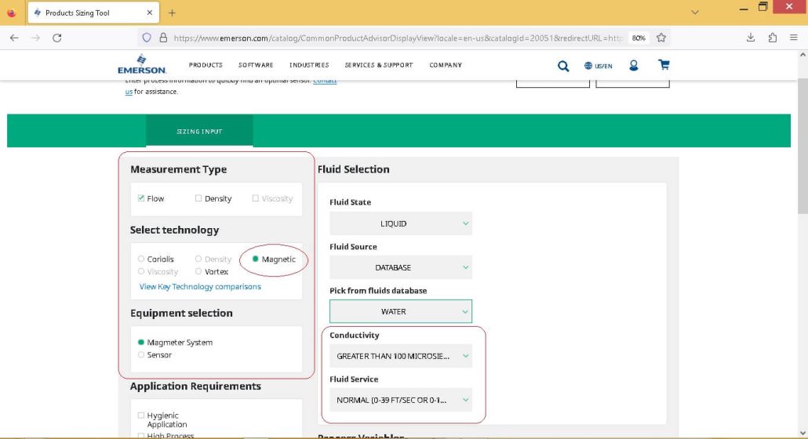Open the SERVICES & SUPPORT menu

point(379,65)
